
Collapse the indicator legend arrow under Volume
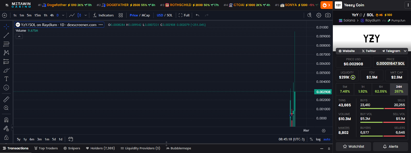point(19,36)
